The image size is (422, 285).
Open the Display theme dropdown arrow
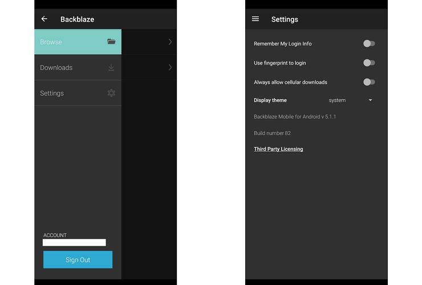pyautogui.click(x=370, y=100)
